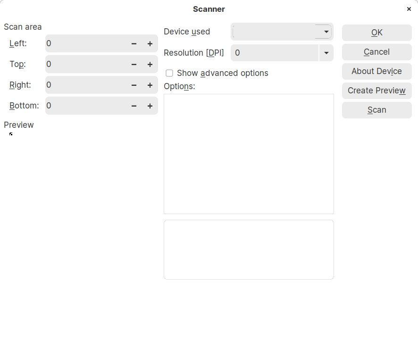Expand the Resolution DPI dropdown arrow

tap(326, 53)
